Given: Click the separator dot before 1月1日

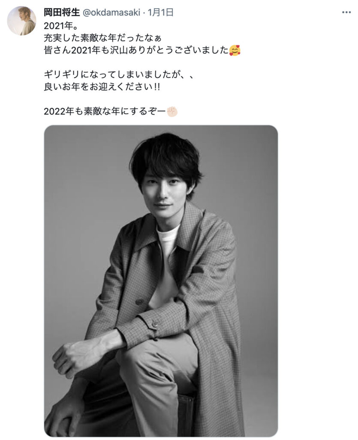Looking at the screenshot, I should click(x=144, y=12).
